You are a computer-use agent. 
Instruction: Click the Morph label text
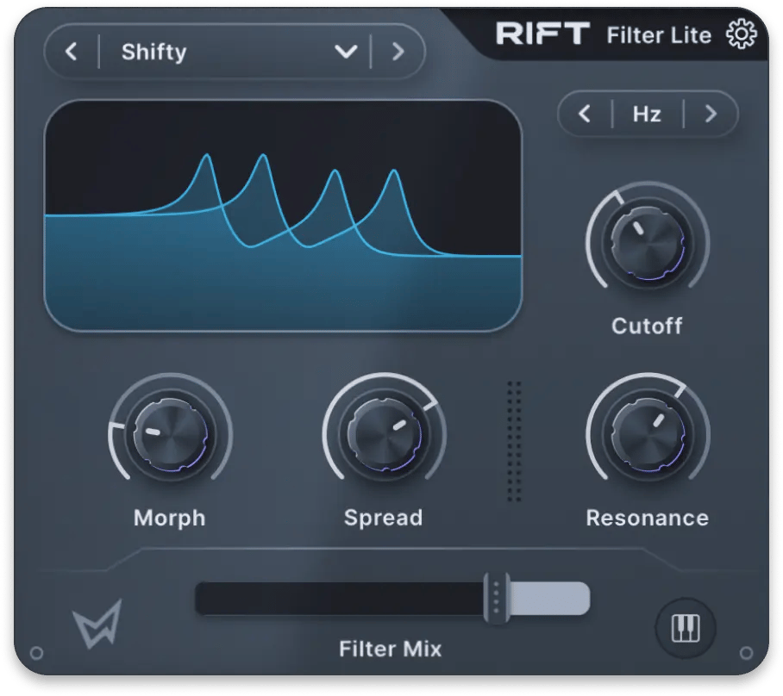click(x=170, y=519)
